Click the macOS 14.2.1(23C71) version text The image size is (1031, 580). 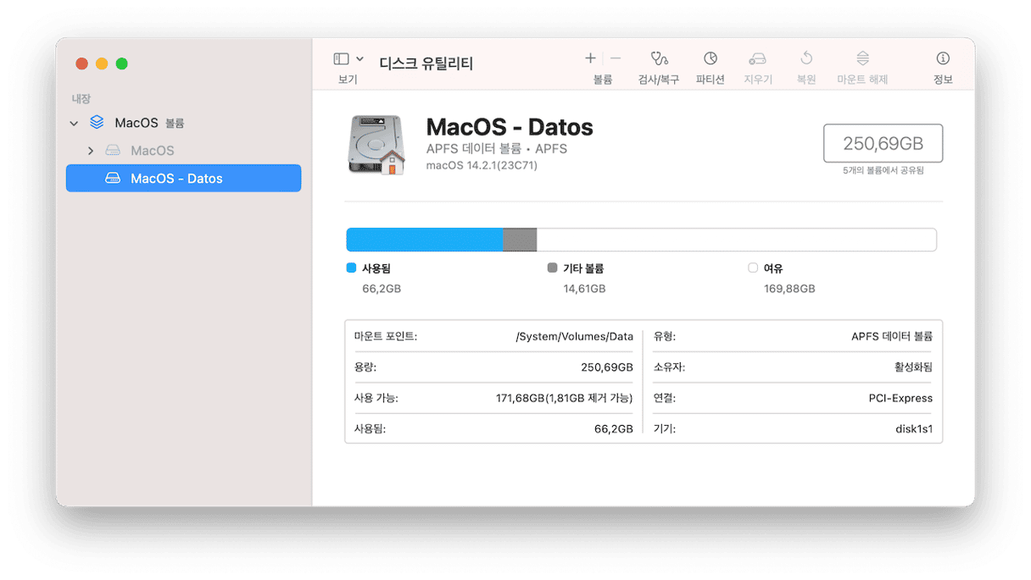482,165
